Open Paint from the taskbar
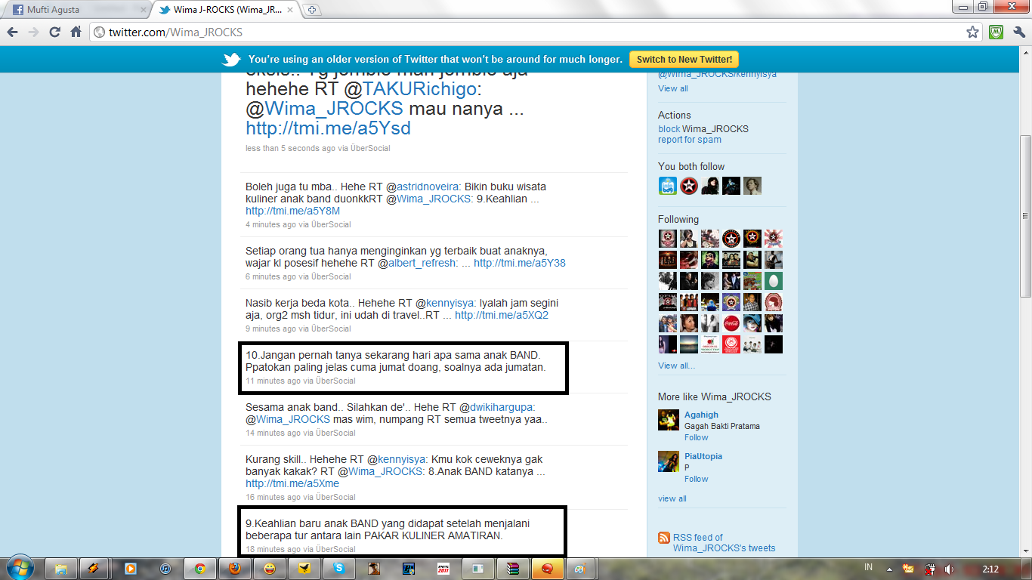 coord(580,569)
